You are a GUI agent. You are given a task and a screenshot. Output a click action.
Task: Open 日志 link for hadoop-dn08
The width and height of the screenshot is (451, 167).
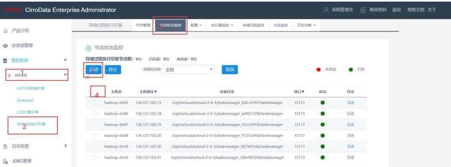tap(350, 135)
